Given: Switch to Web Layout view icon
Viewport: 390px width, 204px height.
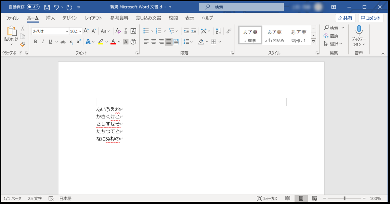Looking at the screenshot, I should pos(315,198).
